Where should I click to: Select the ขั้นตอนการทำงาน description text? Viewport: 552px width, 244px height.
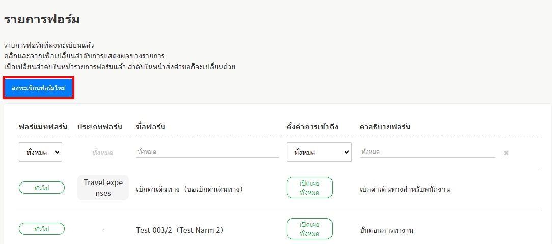[x=386, y=230]
